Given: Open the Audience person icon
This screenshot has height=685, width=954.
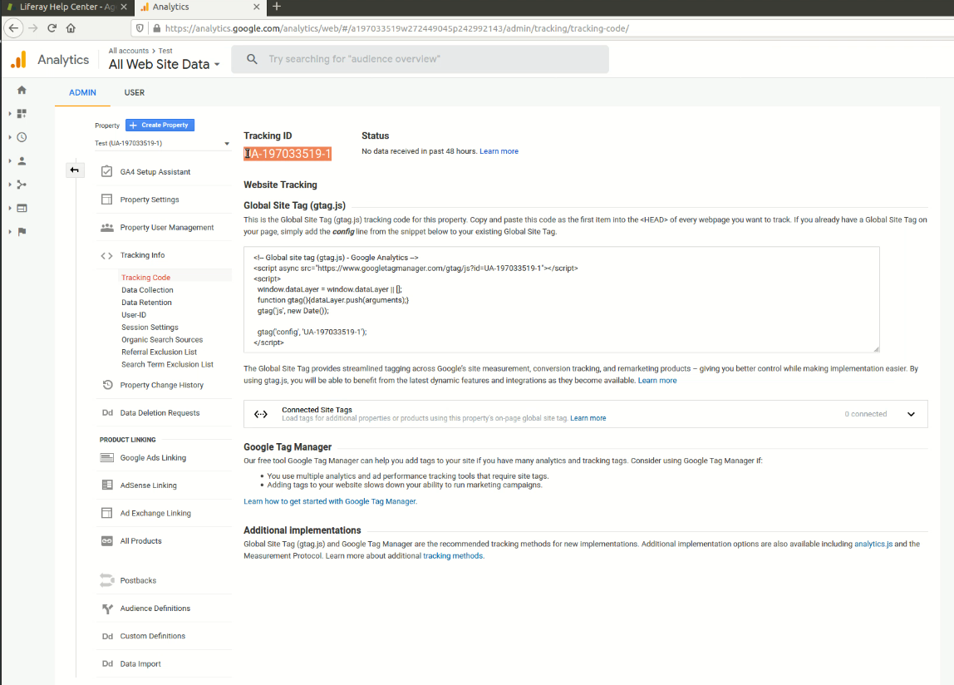Looking at the screenshot, I should click(22, 160).
